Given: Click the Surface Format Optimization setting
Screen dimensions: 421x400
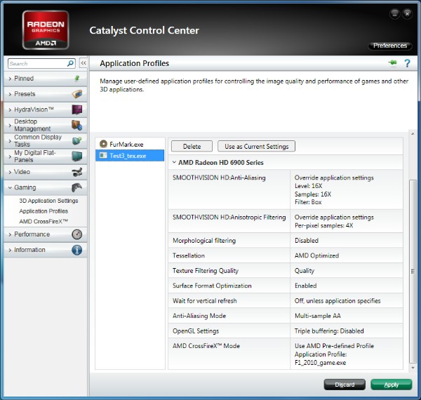Looking at the screenshot, I should click(x=286, y=286).
